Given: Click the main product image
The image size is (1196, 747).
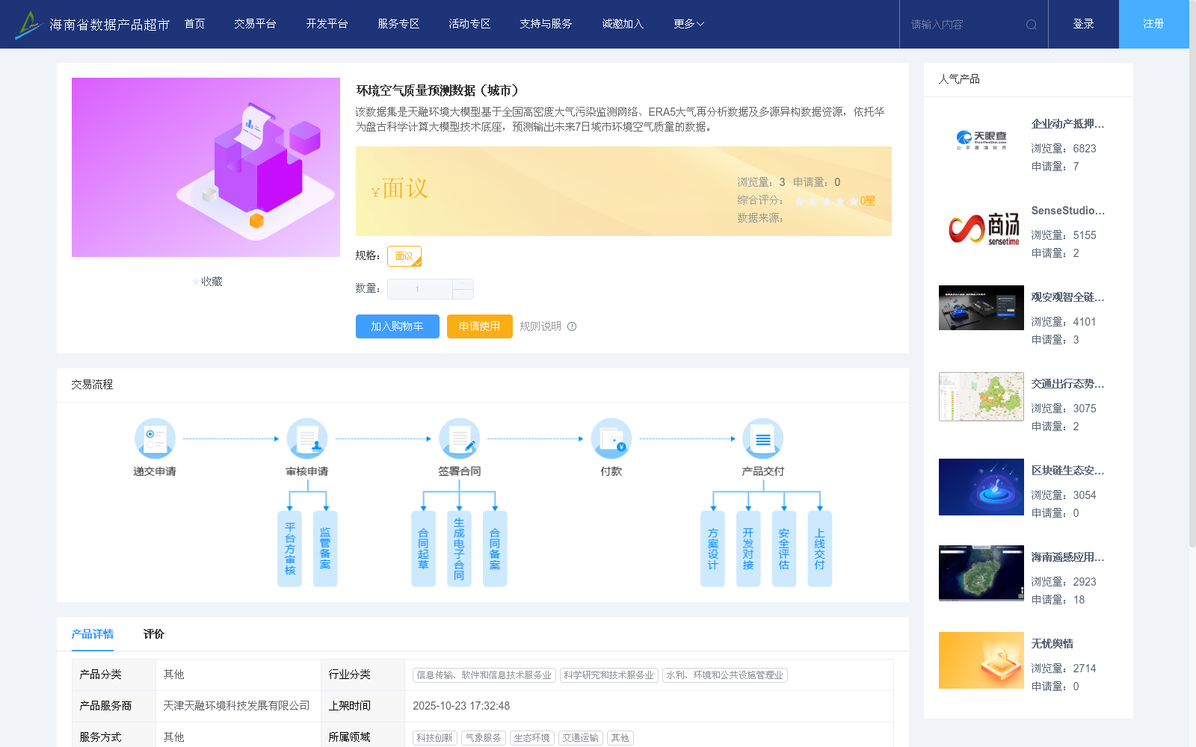Looking at the screenshot, I should click(206, 167).
